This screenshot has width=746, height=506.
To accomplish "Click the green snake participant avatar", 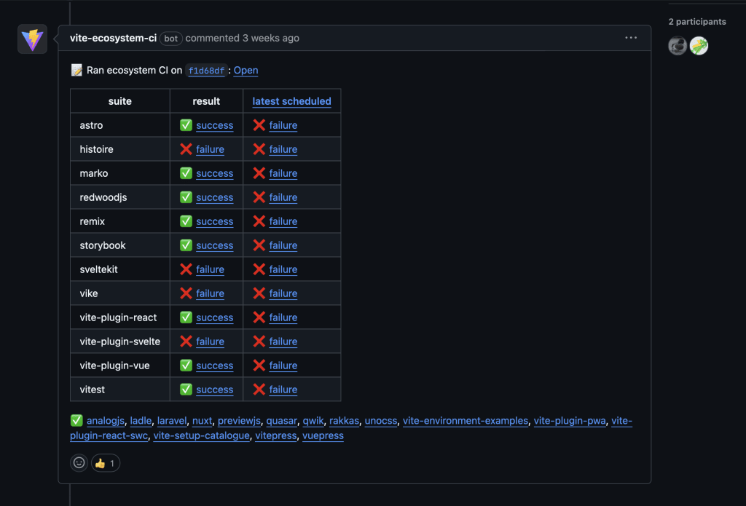I will point(699,45).
